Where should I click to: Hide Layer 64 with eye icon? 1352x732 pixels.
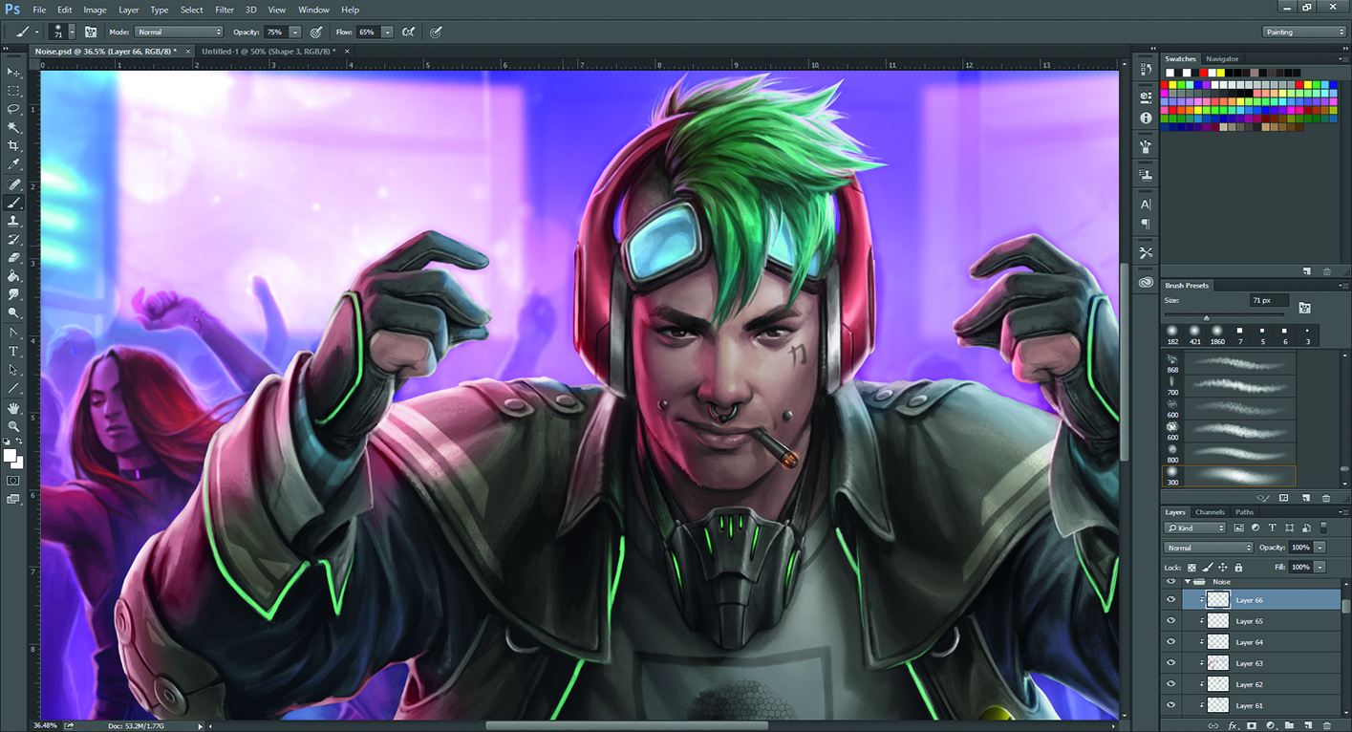click(1170, 642)
